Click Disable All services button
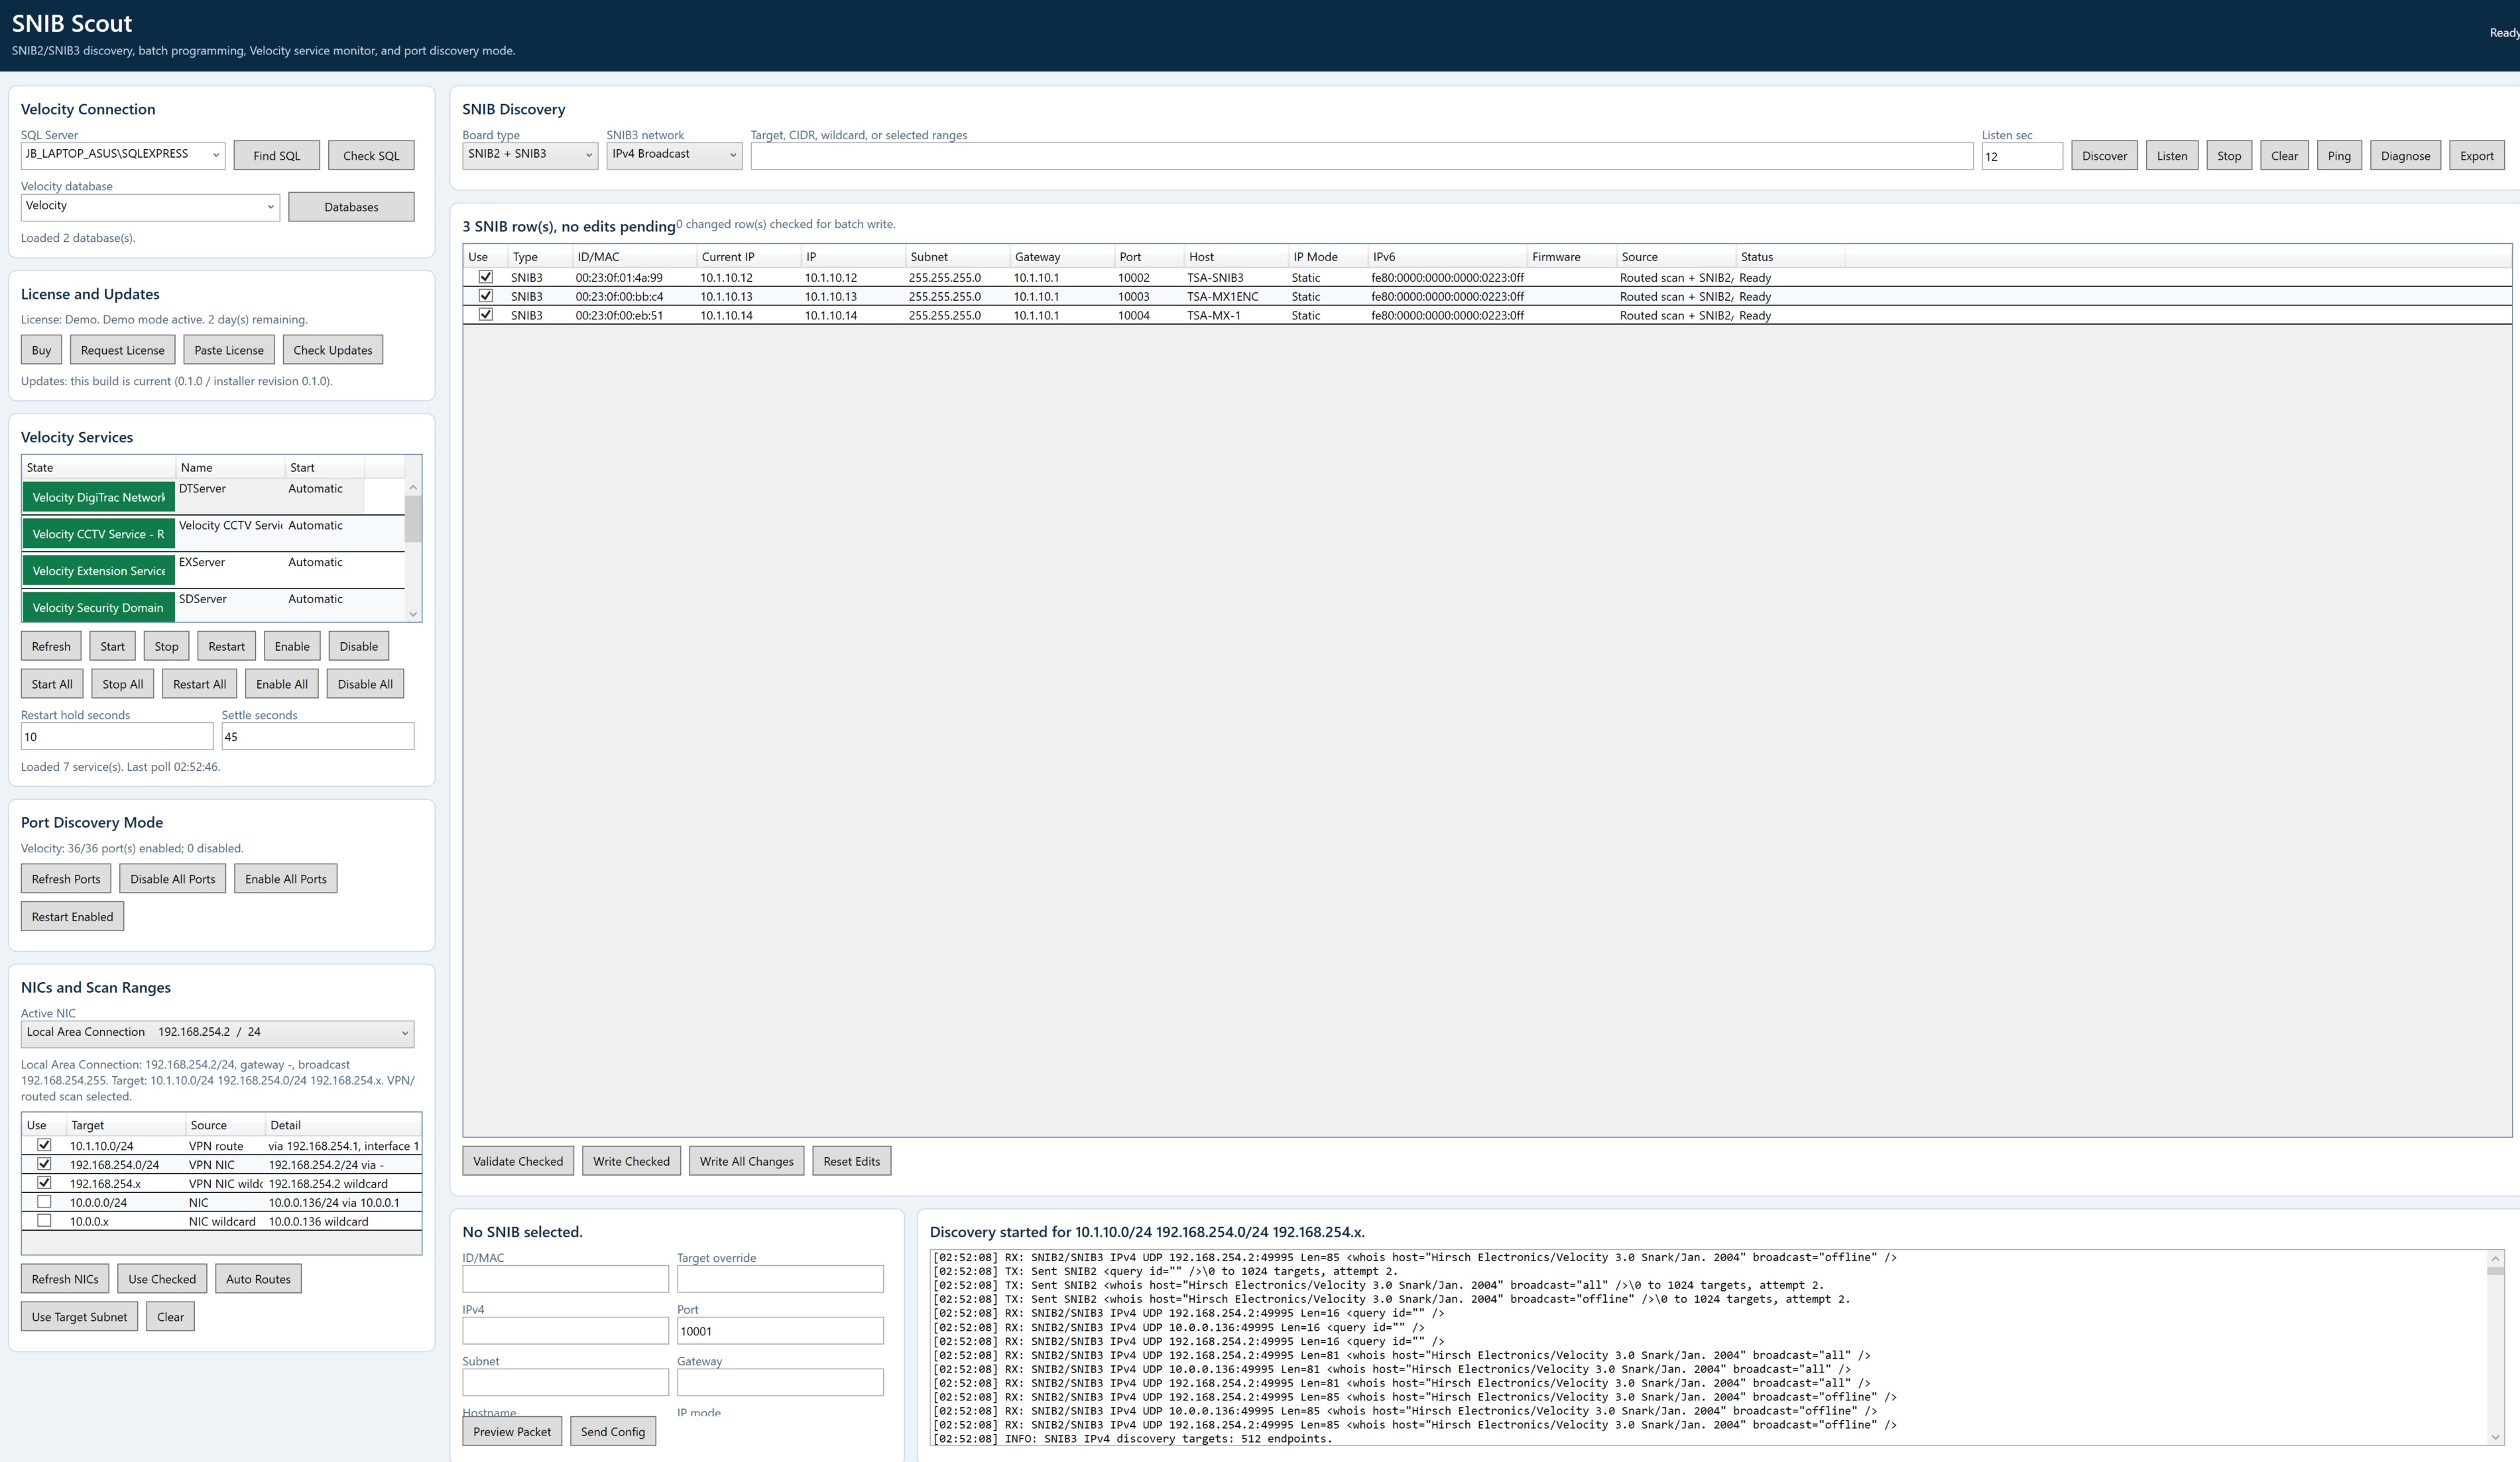Screen dimensions: 2520x1462 365,685
